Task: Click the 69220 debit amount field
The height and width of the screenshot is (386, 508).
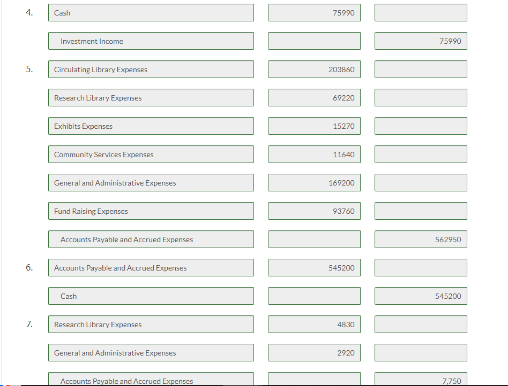Action: (x=314, y=97)
